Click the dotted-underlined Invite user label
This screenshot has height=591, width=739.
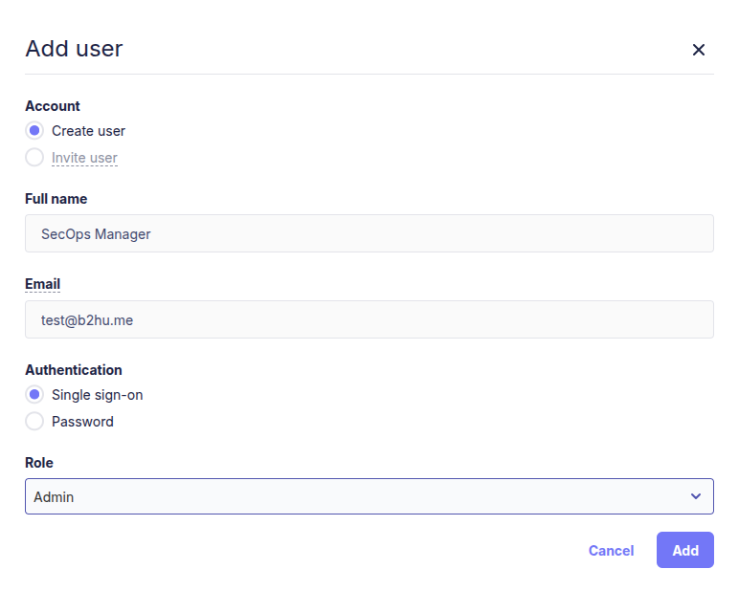click(x=84, y=158)
